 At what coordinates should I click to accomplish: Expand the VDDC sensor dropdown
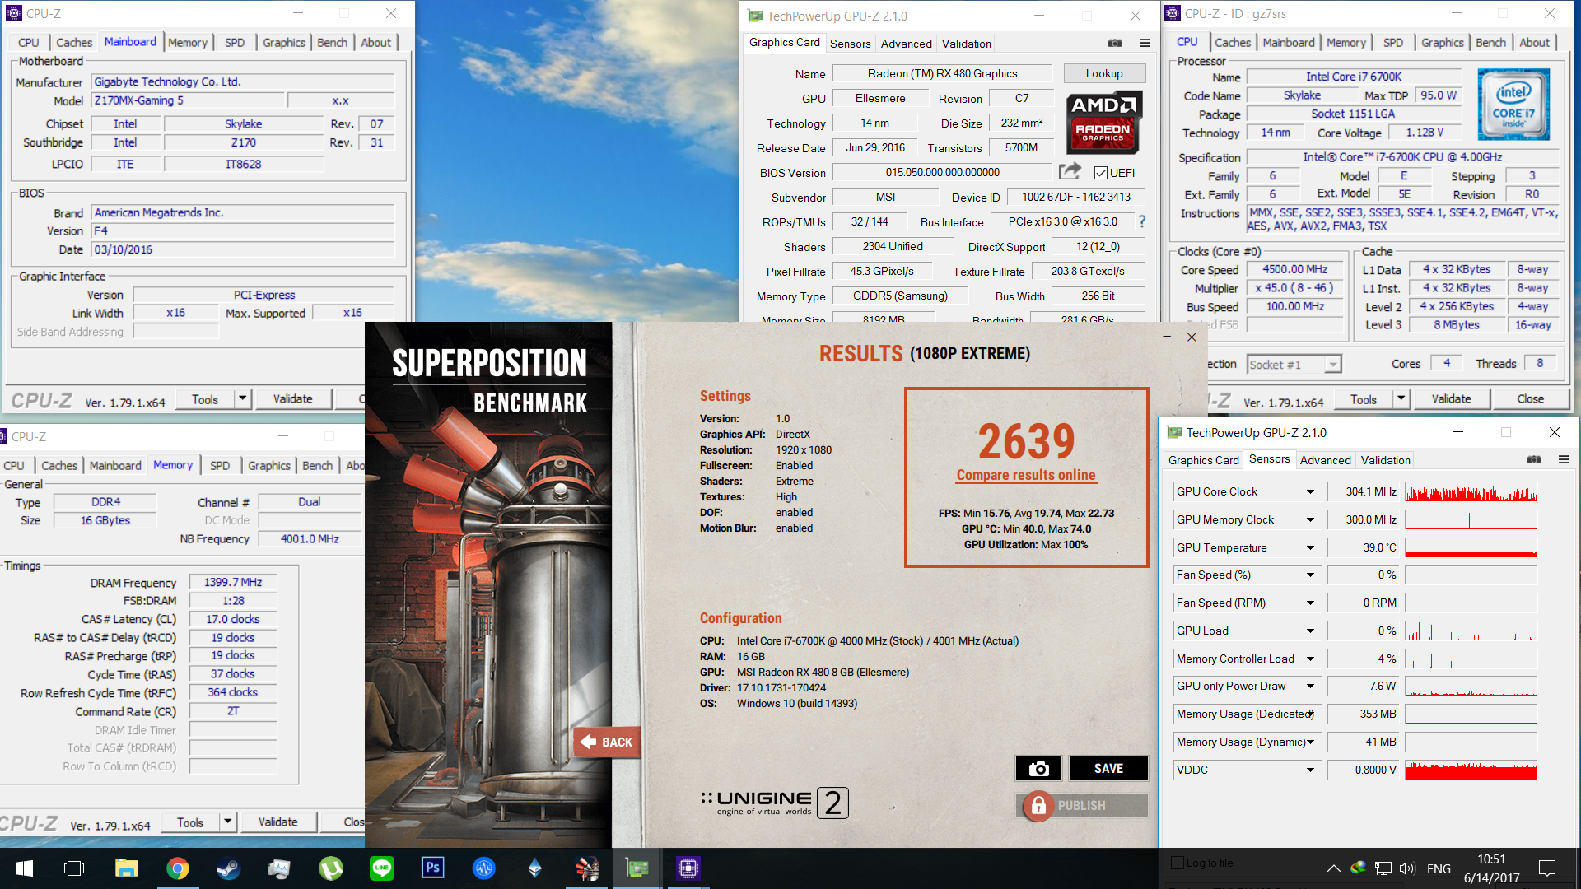pos(1310,770)
